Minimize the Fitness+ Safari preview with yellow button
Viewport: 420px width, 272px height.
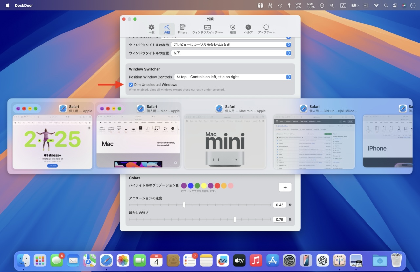click(x=30, y=109)
